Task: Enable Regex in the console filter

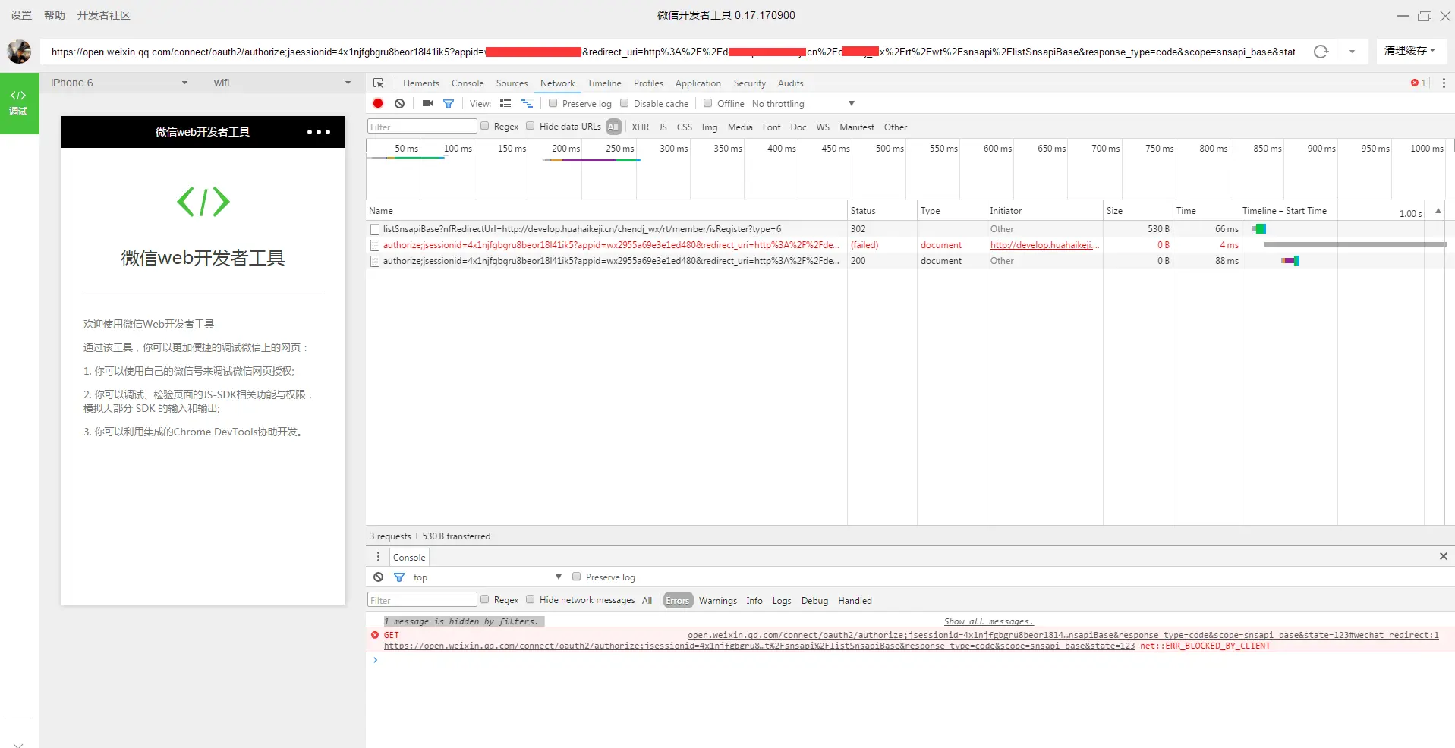Action: click(x=485, y=599)
